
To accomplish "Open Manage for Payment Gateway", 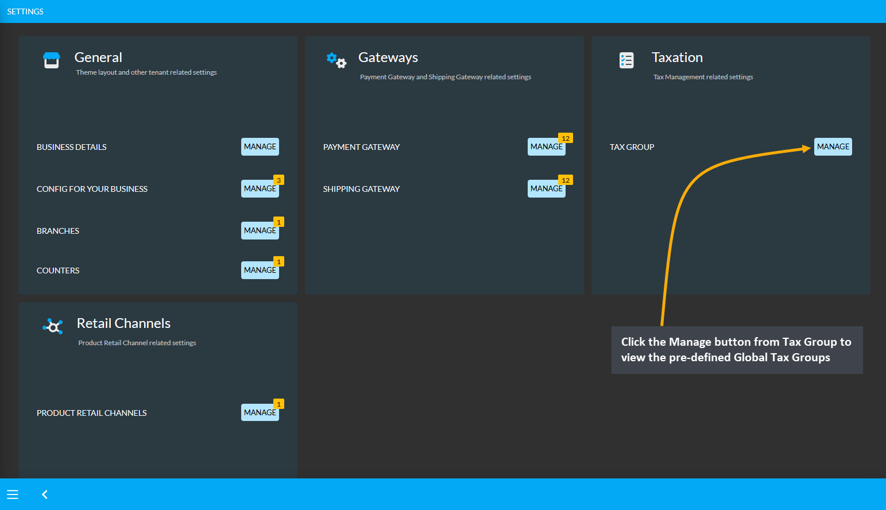I will coord(547,146).
